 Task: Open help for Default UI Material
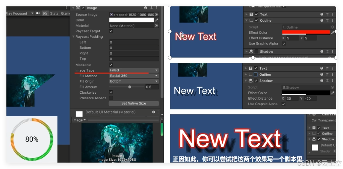tap(154, 112)
